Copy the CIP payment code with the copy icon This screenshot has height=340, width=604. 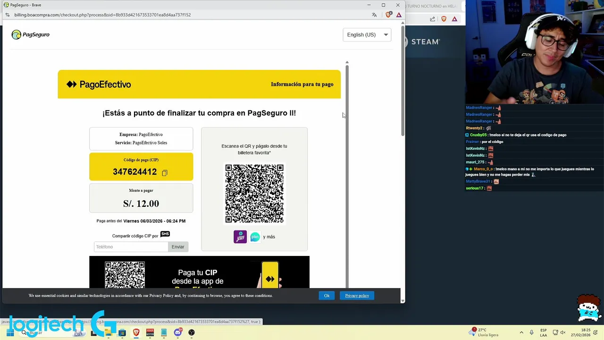(165, 173)
